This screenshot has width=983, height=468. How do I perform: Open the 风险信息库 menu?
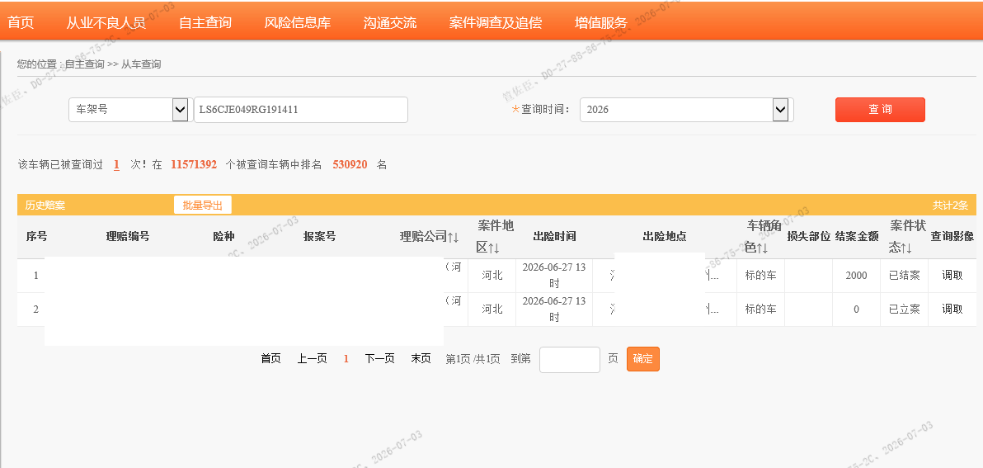pyautogui.click(x=297, y=22)
